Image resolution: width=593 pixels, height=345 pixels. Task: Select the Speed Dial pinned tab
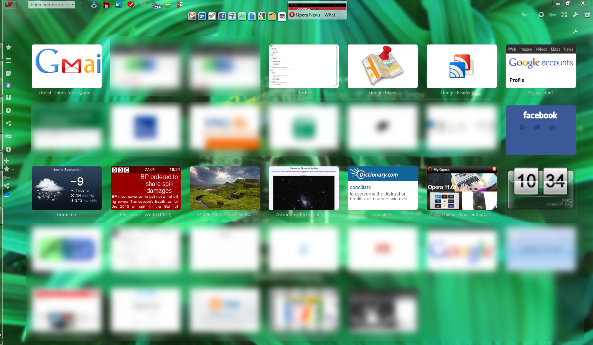[282, 16]
